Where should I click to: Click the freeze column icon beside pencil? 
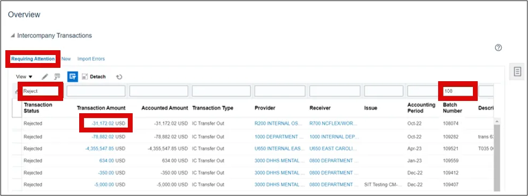57,77
